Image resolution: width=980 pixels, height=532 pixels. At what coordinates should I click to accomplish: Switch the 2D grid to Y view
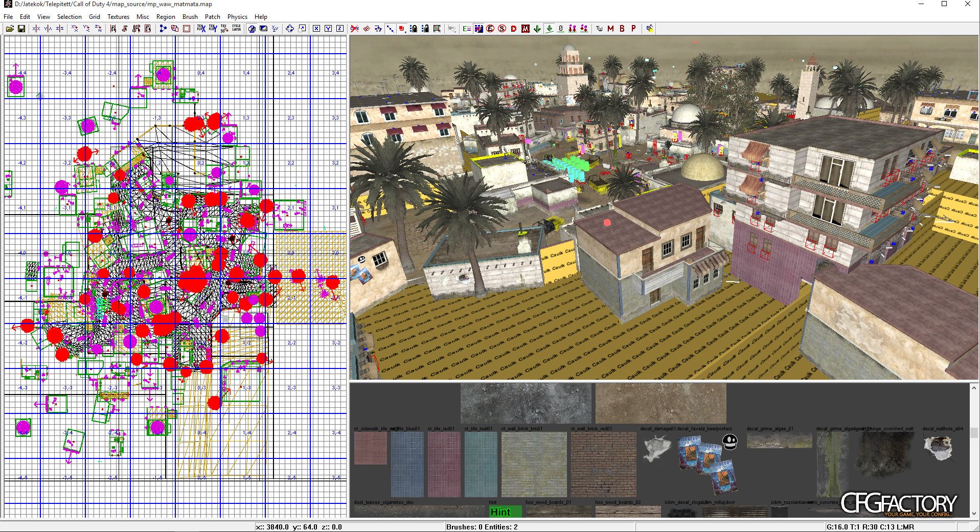coord(328,29)
